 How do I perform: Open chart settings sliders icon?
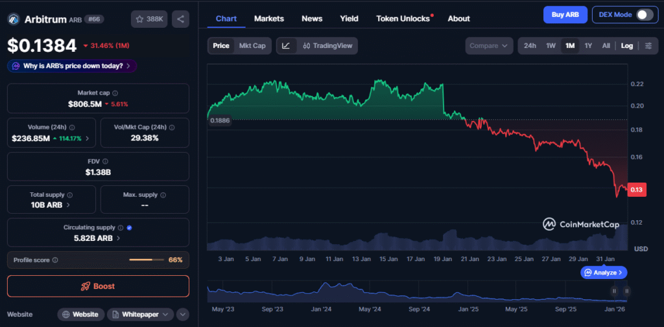coord(648,46)
